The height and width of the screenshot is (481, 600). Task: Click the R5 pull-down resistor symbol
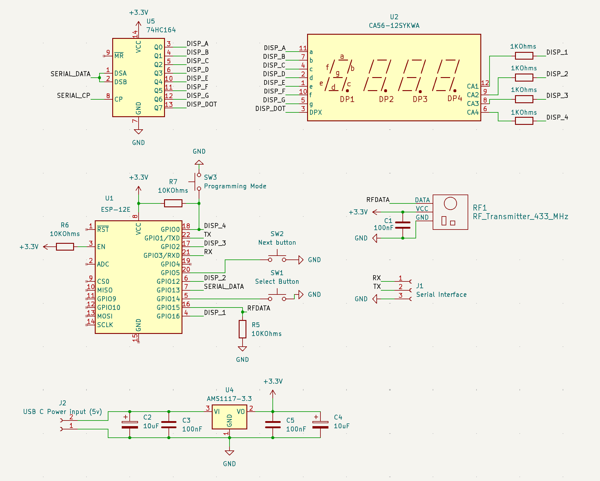pos(243,329)
